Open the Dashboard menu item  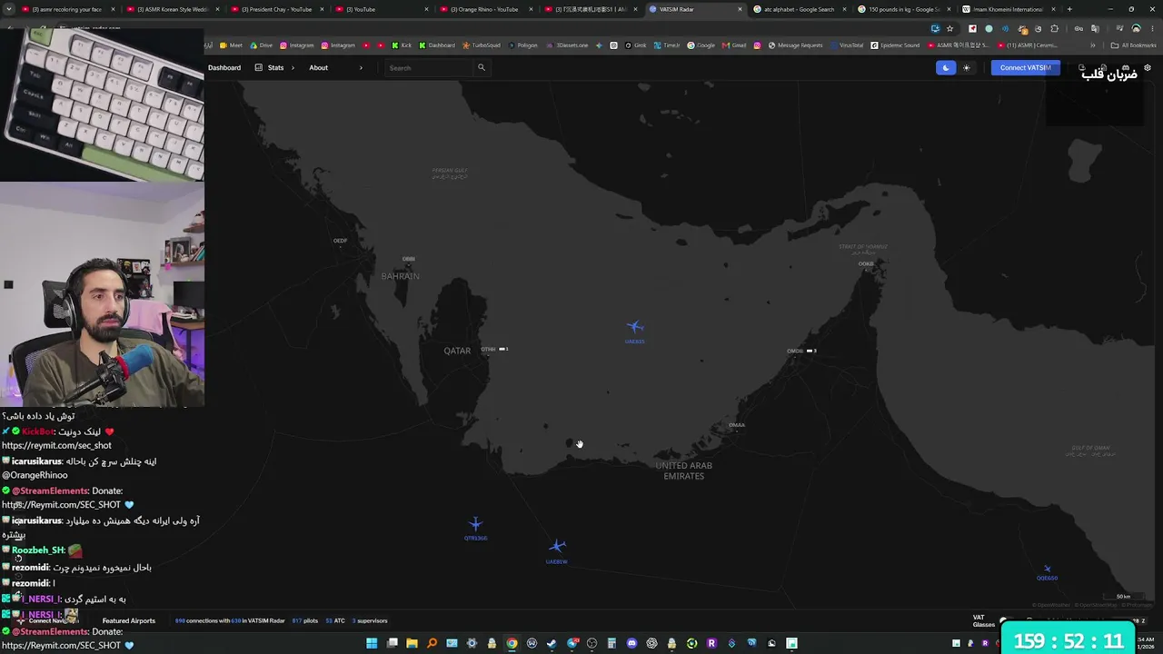(x=224, y=67)
